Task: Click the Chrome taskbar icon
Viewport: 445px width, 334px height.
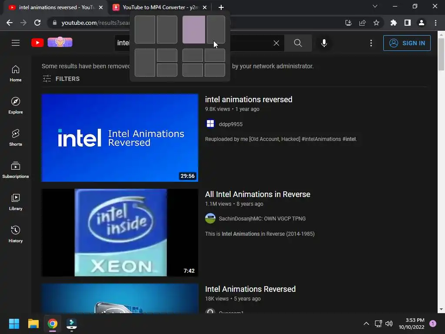Action: tap(53, 324)
